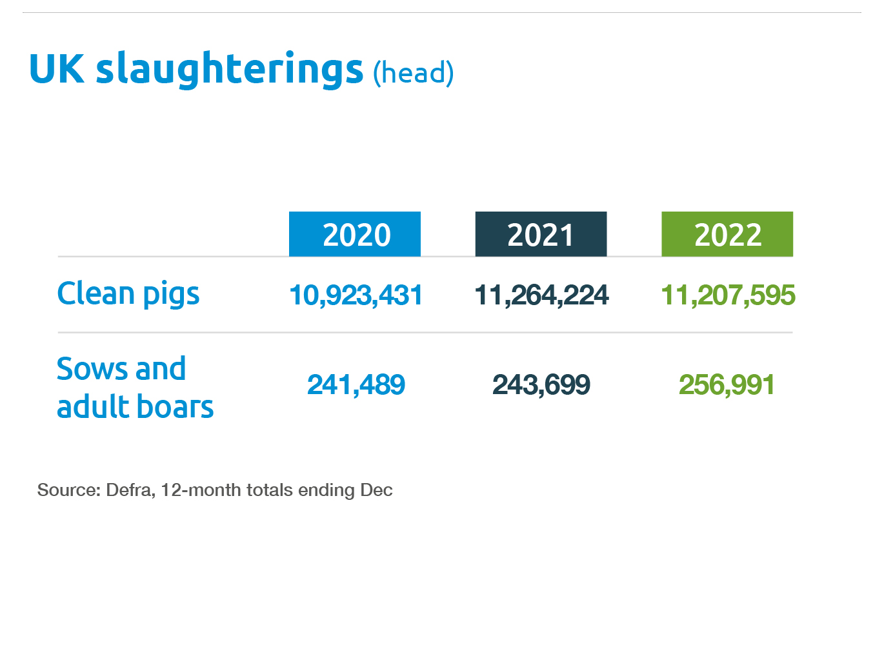The height and width of the screenshot is (645, 884).
Task: Click the word "UK" in the heading
Action: coord(57,69)
